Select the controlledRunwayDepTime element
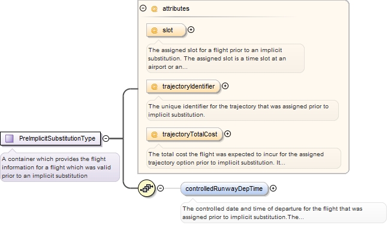This screenshot has width=391, height=225. point(224,188)
